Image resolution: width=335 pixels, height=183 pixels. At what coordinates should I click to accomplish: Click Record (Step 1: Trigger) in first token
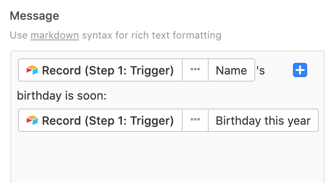tap(100, 70)
